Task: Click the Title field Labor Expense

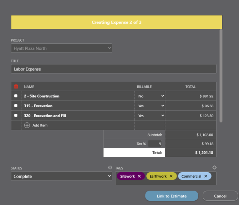Action: tap(114, 69)
